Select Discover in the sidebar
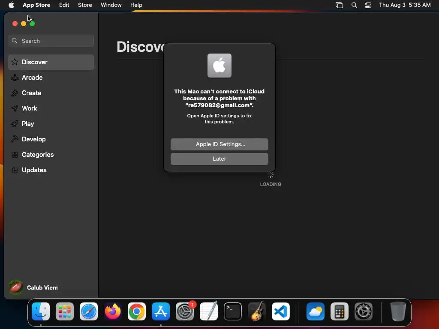 pyautogui.click(x=51, y=62)
